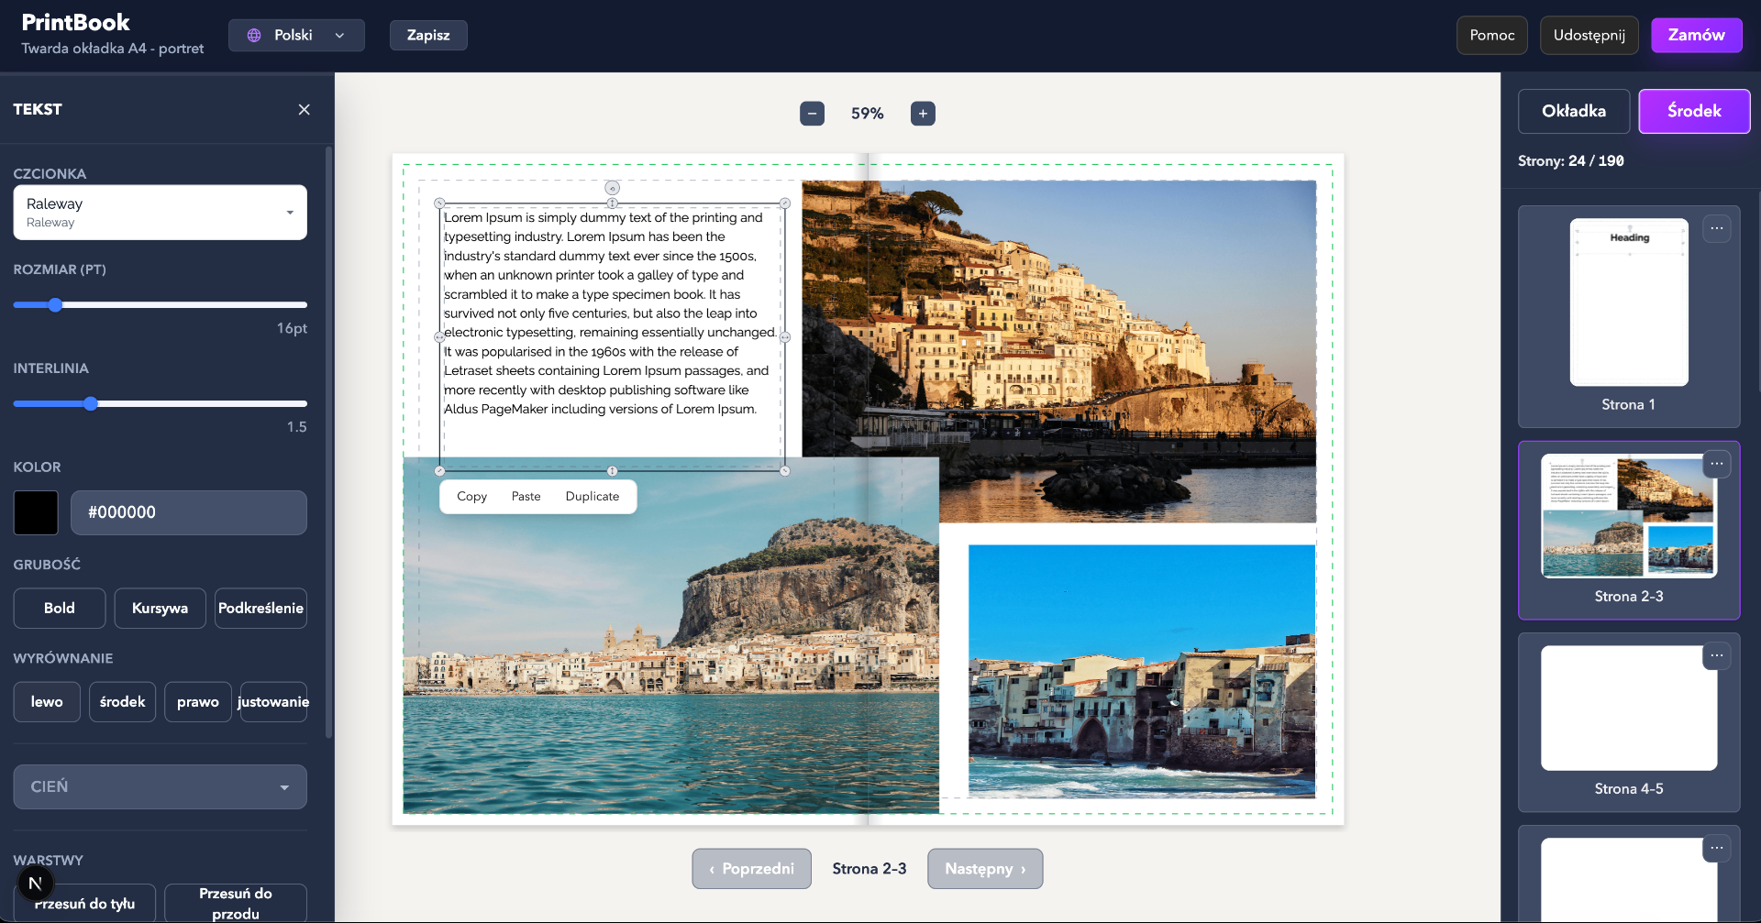
Task: Click the INTERLINIA line spacing slider handle
Action: 91,404
